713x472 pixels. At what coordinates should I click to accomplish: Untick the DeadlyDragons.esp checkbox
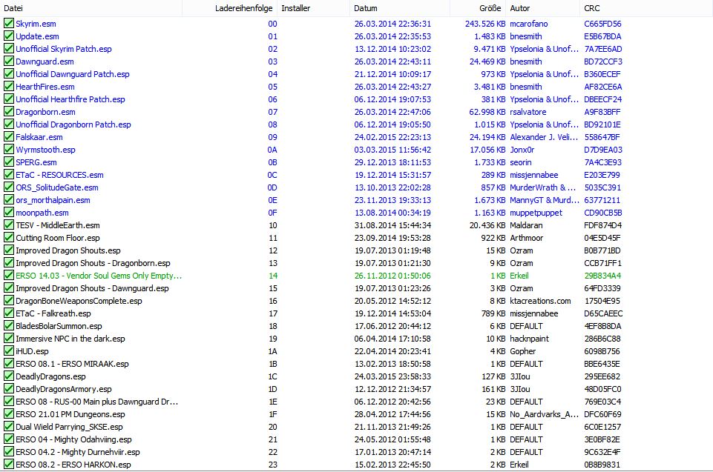pyautogui.click(x=9, y=376)
